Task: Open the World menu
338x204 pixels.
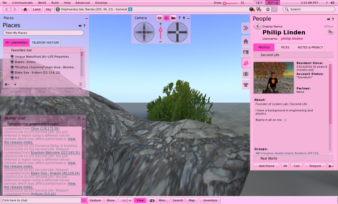Action: [42, 3]
